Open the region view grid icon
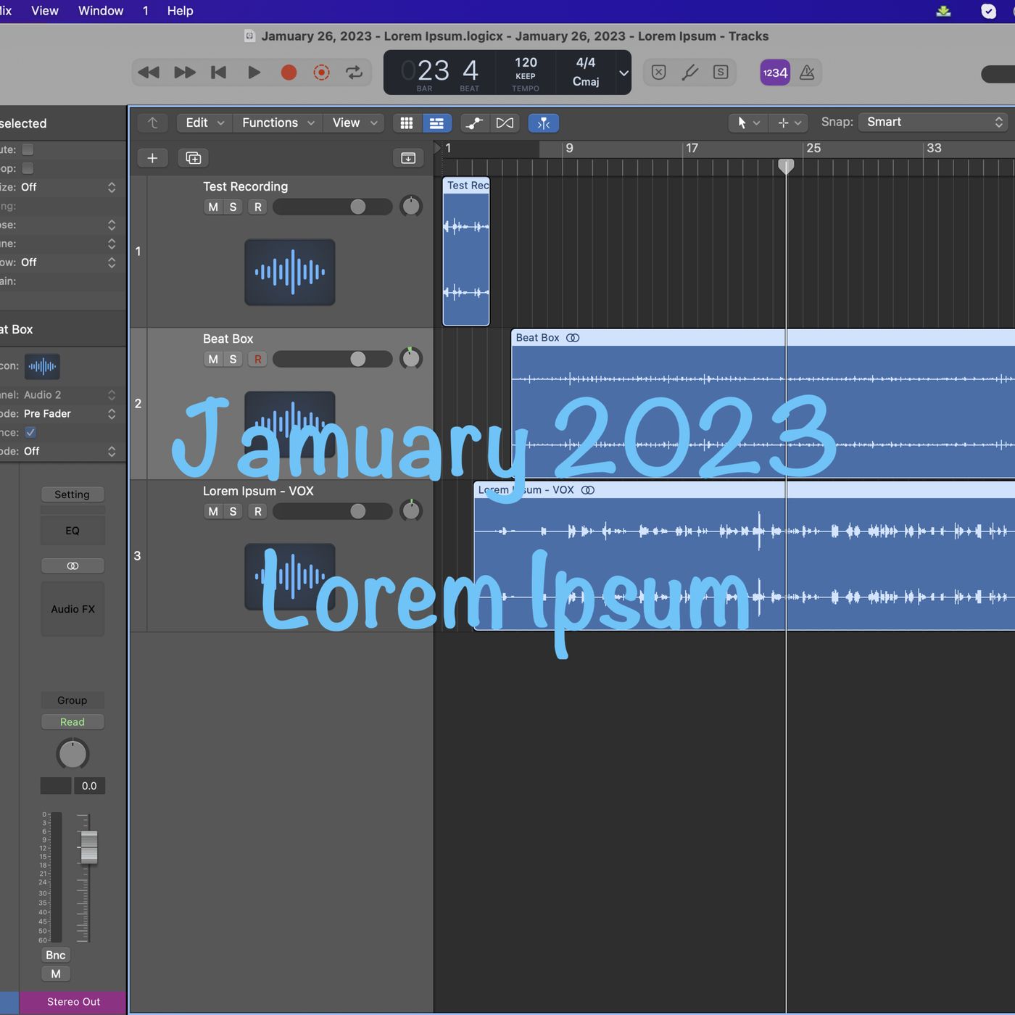 [x=407, y=123]
